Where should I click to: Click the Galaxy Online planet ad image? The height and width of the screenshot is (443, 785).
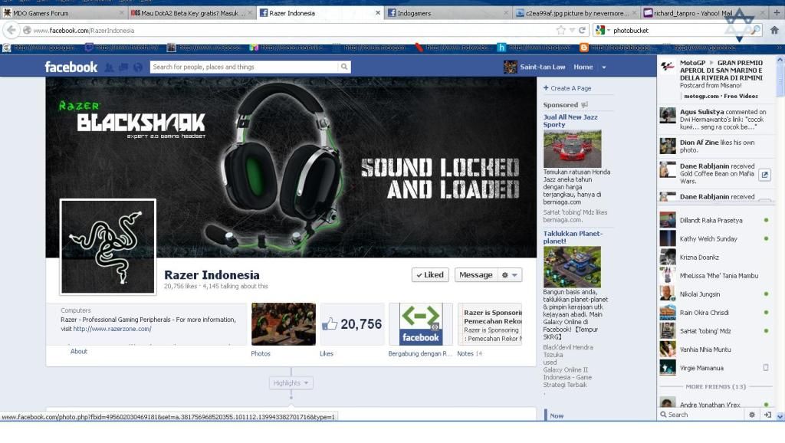(572, 266)
